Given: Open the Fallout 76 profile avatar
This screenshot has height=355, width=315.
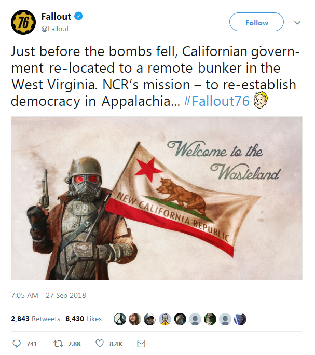Looking at the screenshot, I should (23, 22).
